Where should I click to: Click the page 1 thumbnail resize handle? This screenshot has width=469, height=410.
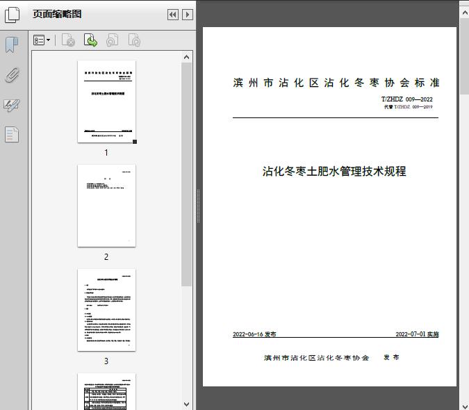135,142
